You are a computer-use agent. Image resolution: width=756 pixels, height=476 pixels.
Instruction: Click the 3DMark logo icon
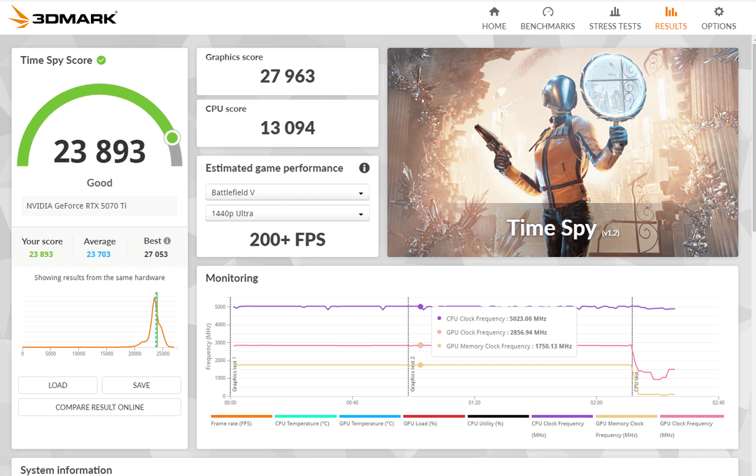pyautogui.click(x=19, y=17)
